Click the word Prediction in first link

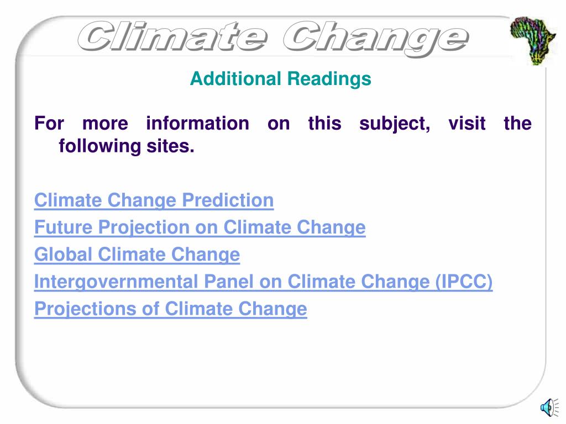228,200
